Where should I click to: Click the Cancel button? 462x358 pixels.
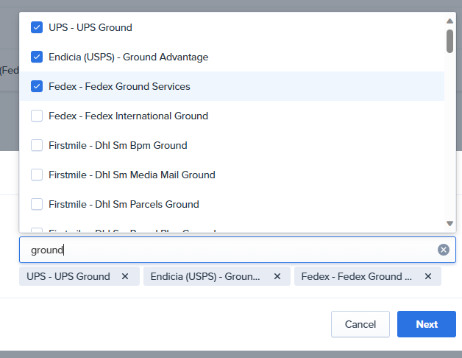(x=360, y=324)
